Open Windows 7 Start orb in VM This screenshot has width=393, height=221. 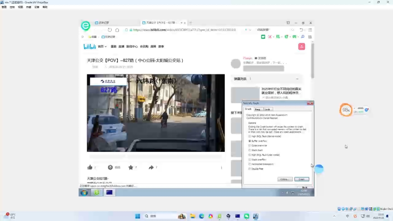[84, 193]
